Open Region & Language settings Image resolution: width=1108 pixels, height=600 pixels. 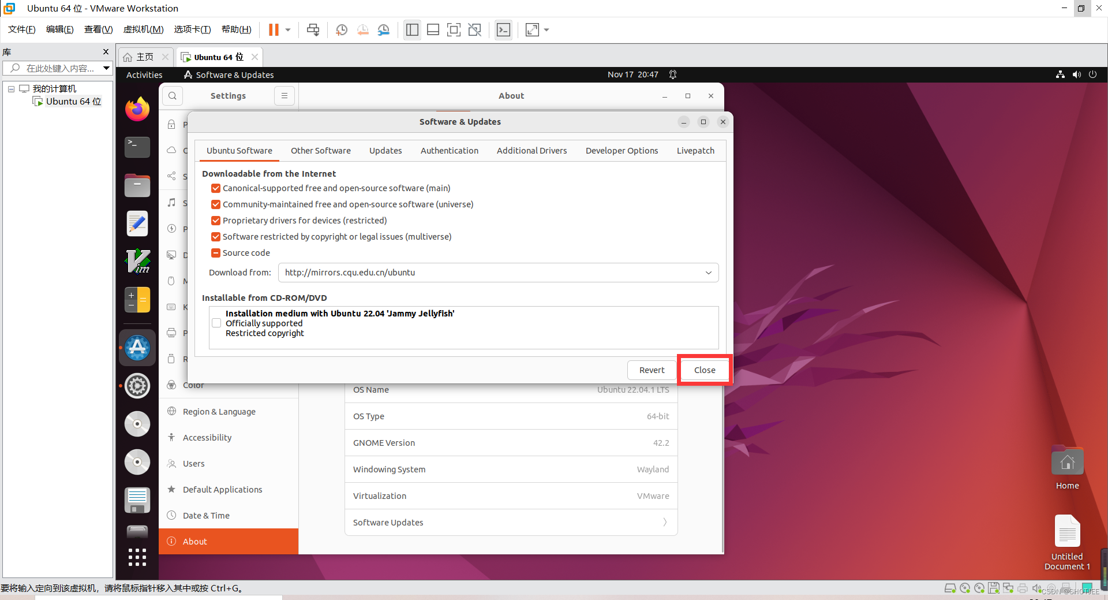tap(229, 412)
